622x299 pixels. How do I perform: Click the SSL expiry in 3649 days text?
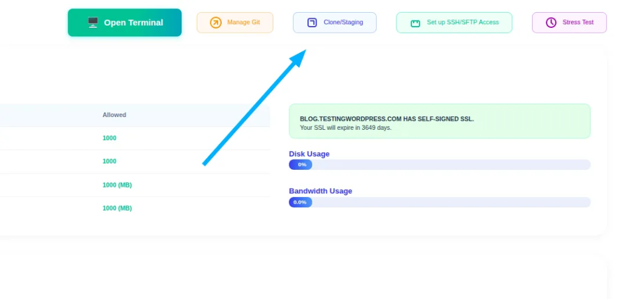coord(346,128)
